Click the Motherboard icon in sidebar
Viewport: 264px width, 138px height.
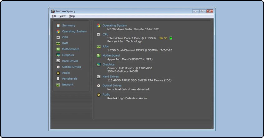click(58, 49)
